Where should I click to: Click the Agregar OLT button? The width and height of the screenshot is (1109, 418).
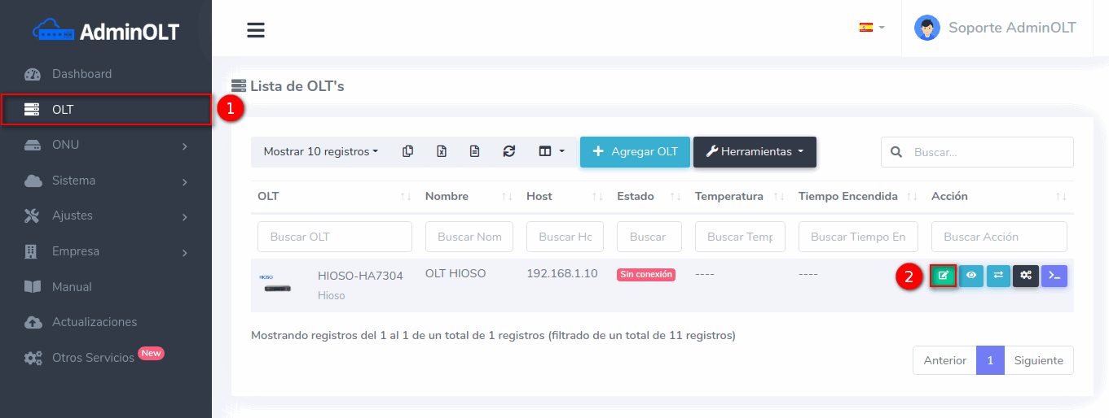(635, 151)
